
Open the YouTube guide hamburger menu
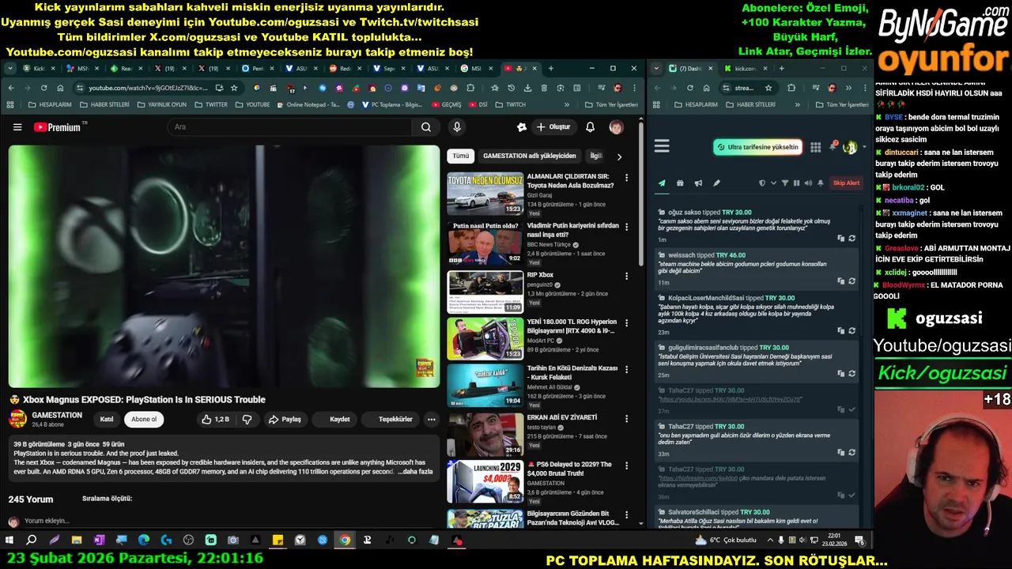pos(17,127)
